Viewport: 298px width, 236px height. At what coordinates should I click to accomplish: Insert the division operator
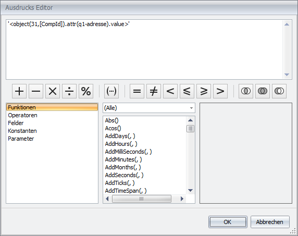click(69, 91)
